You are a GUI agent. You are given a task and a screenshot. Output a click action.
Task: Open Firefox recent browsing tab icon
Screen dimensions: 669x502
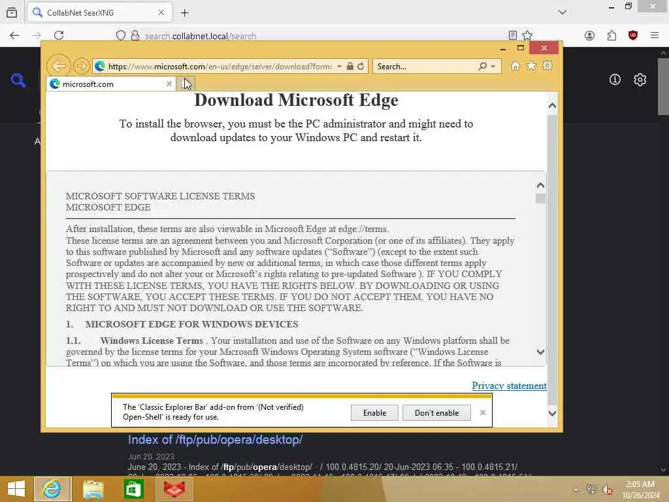12,13
